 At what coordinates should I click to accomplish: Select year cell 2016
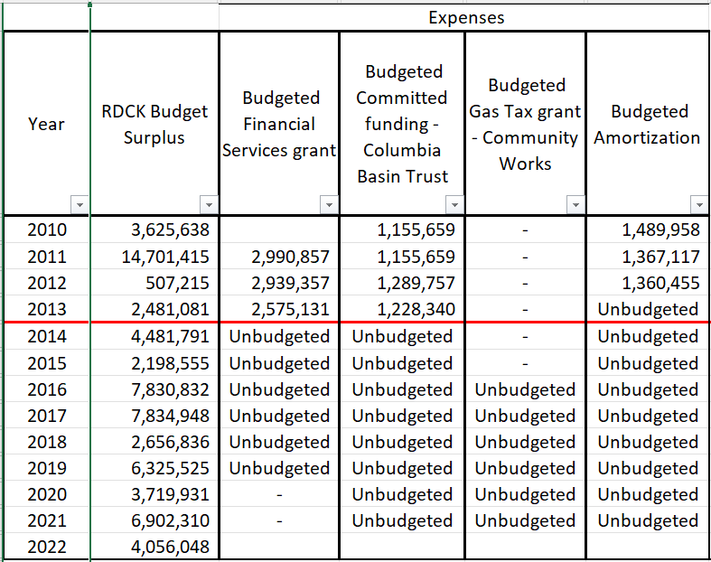click(x=46, y=389)
